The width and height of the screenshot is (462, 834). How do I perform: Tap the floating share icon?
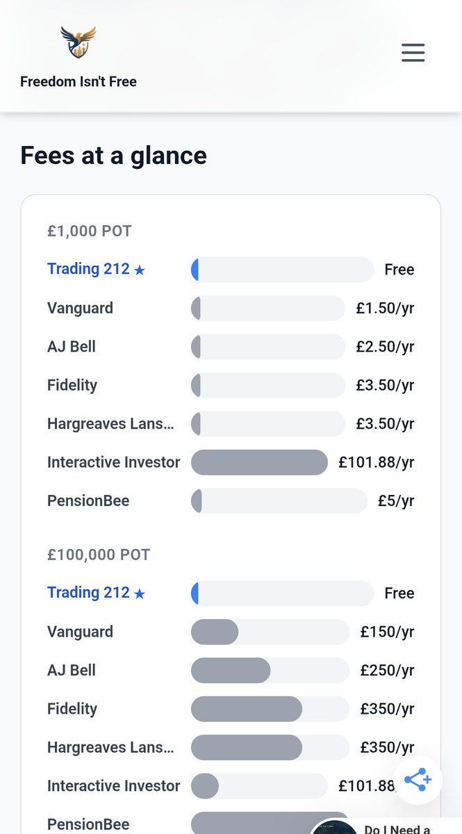(x=418, y=780)
